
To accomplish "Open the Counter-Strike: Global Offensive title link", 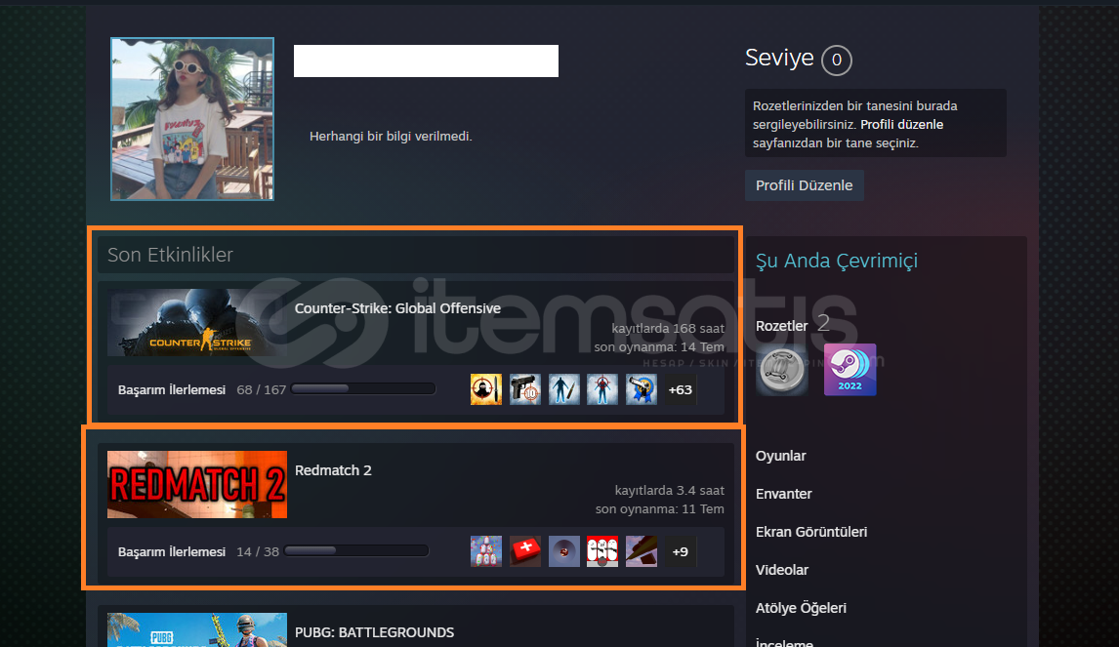I will (397, 308).
